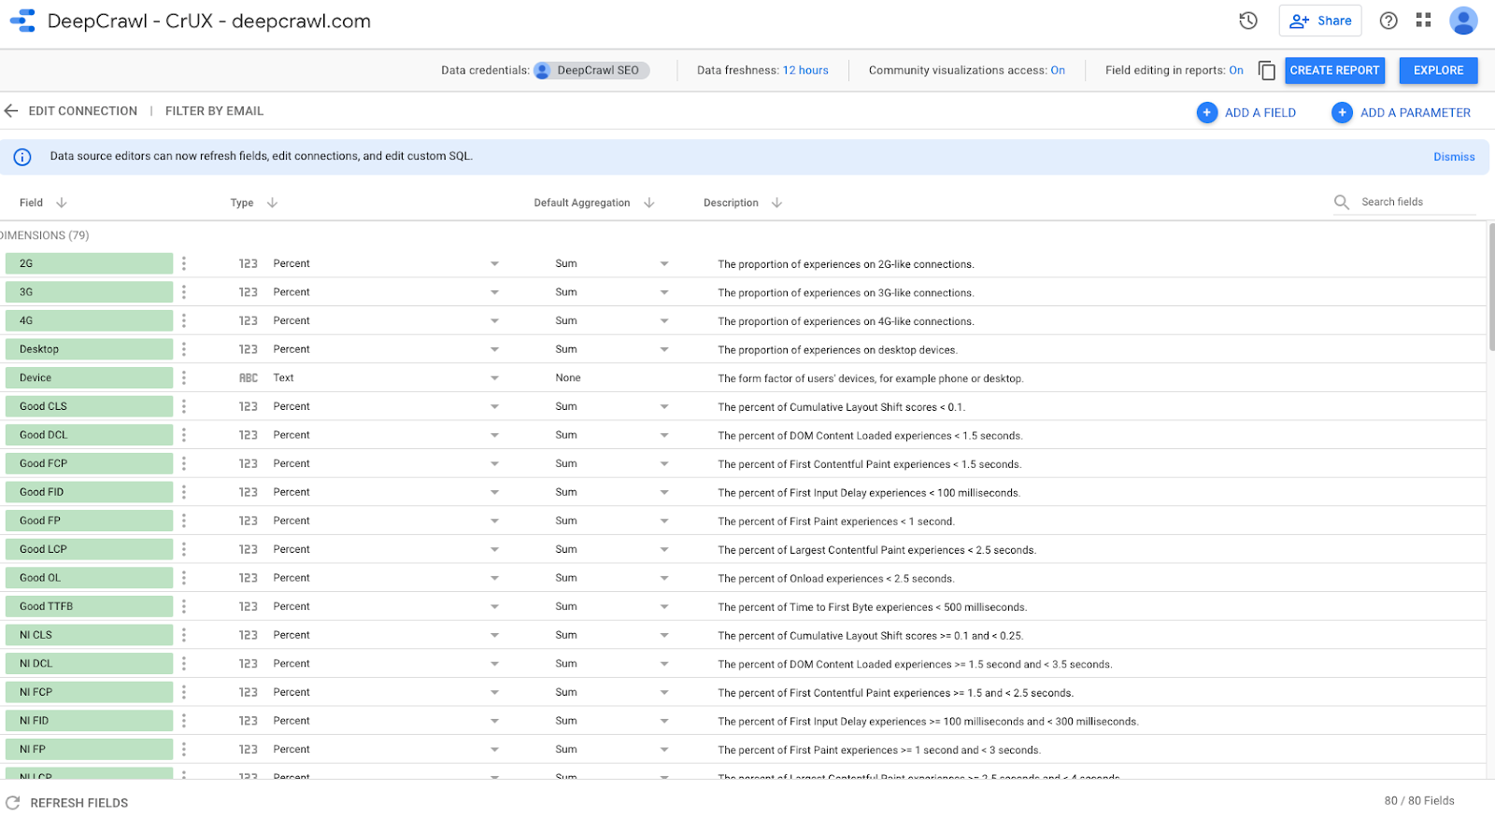Click Refresh Fields at the bottom
Viewport: 1495px width, 818px height.
point(79,802)
